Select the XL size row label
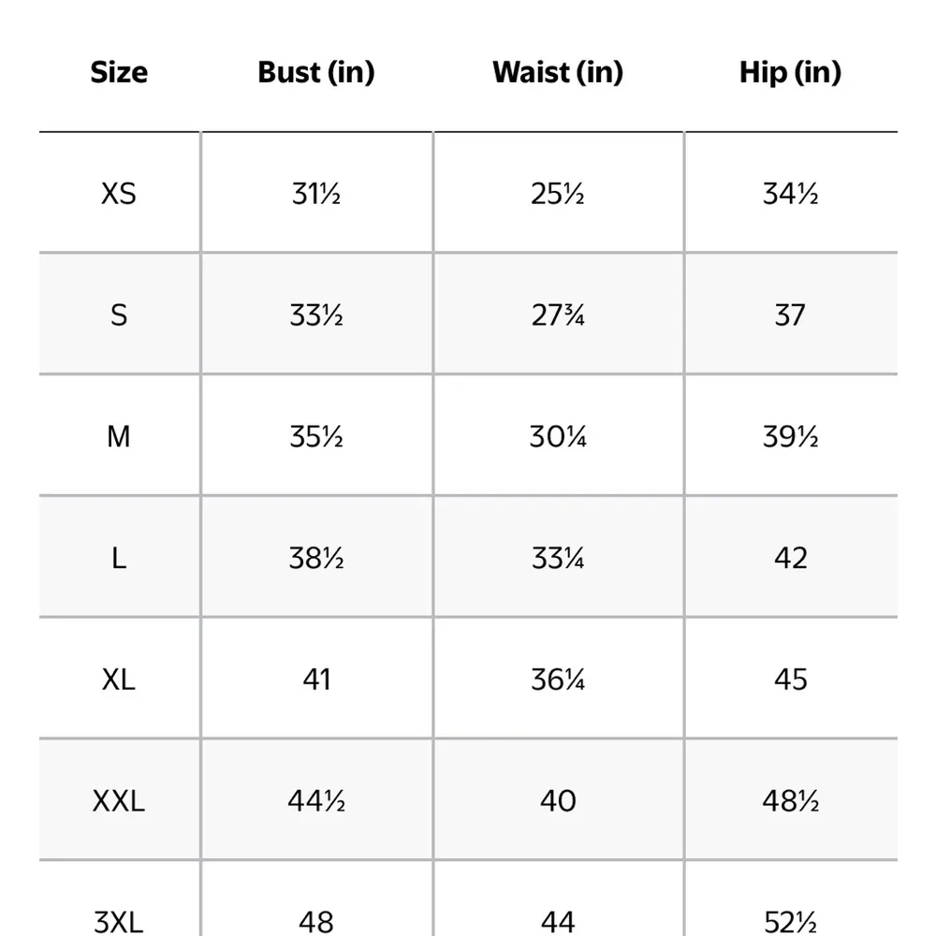The width and height of the screenshot is (936, 936). coord(119,680)
